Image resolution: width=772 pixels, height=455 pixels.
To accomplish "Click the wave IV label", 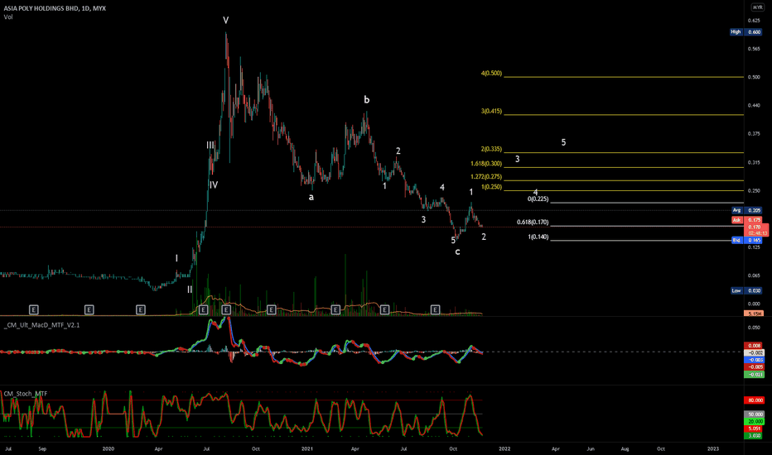I will pos(213,185).
